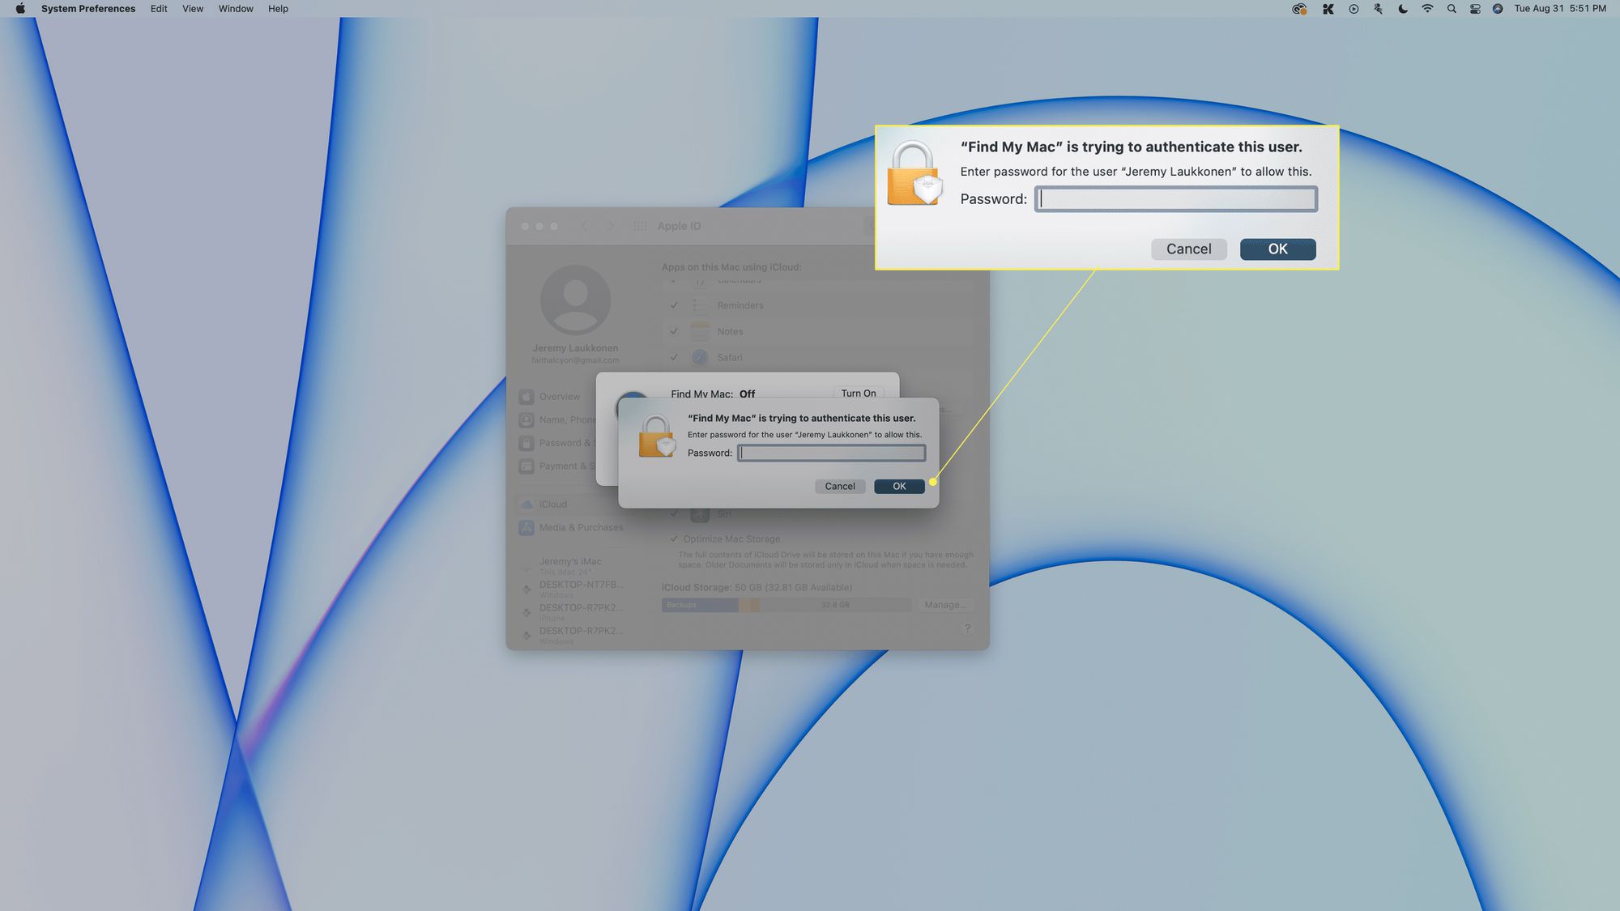This screenshot has width=1620, height=911.
Task: Open the Window menu
Action: (x=236, y=9)
